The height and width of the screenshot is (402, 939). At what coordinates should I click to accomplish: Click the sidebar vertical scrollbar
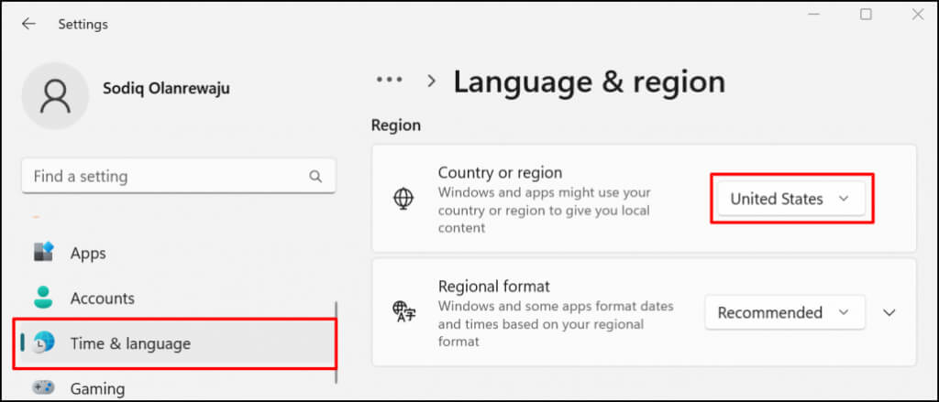click(x=337, y=342)
